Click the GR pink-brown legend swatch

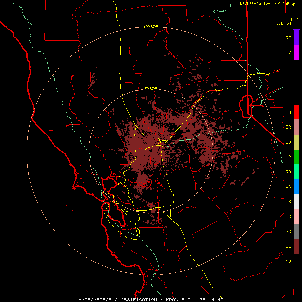click(296, 127)
